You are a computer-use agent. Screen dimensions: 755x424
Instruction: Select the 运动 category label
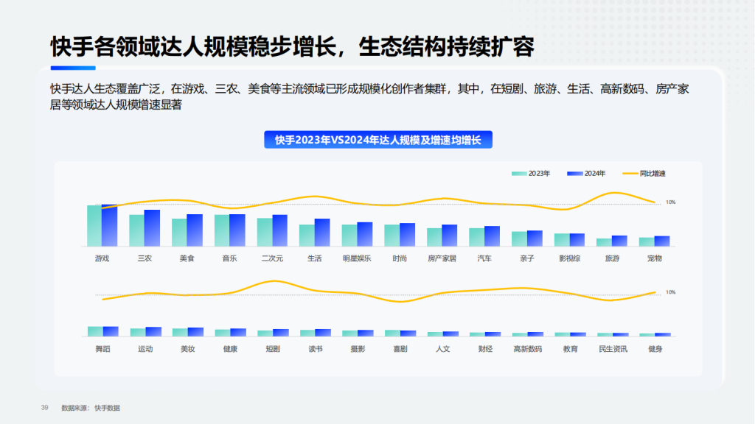145,349
